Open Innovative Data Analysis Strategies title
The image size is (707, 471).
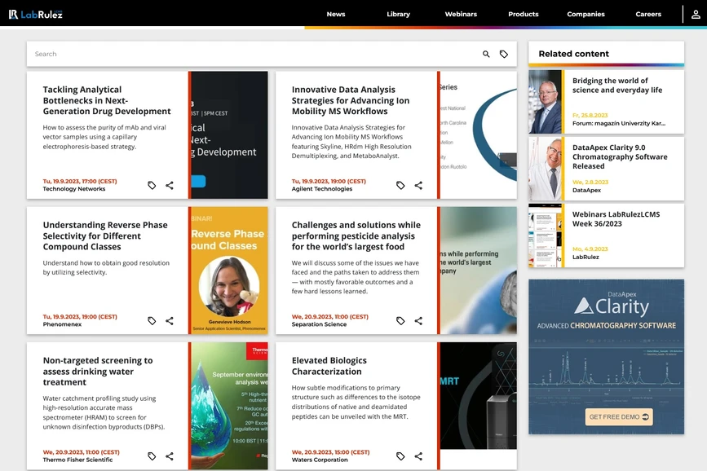(351, 100)
